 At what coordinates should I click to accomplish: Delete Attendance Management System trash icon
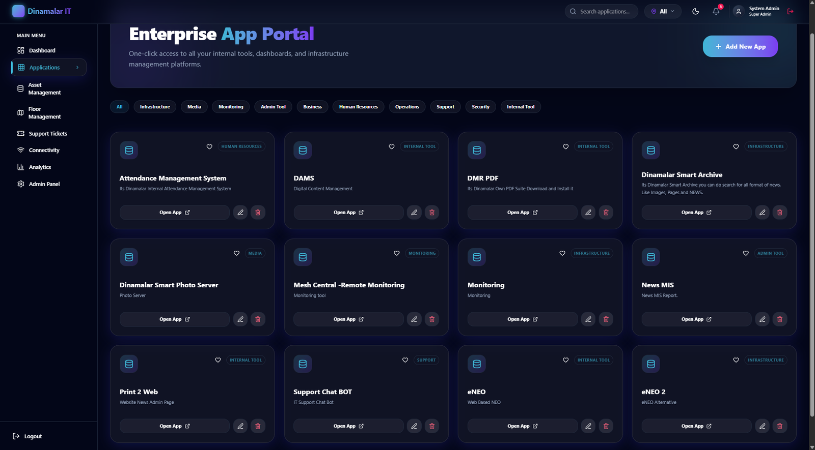258,213
